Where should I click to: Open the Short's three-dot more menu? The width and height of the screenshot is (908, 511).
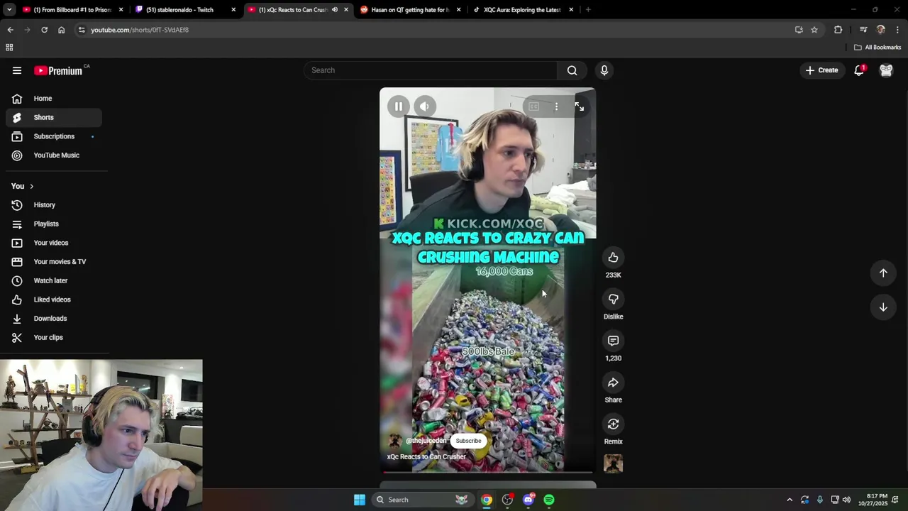pyautogui.click(x=556, y=106)
